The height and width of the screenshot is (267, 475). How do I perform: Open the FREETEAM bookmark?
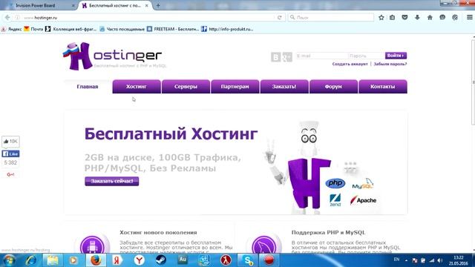[173, 29]
